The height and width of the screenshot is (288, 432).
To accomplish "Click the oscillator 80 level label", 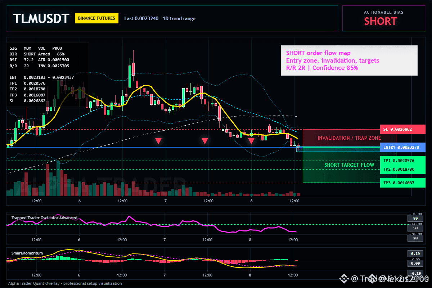I will 415,218.
